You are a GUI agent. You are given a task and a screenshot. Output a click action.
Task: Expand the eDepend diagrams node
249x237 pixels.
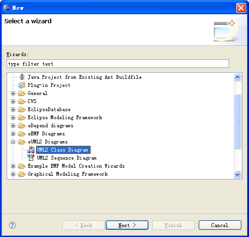(13, 126)
